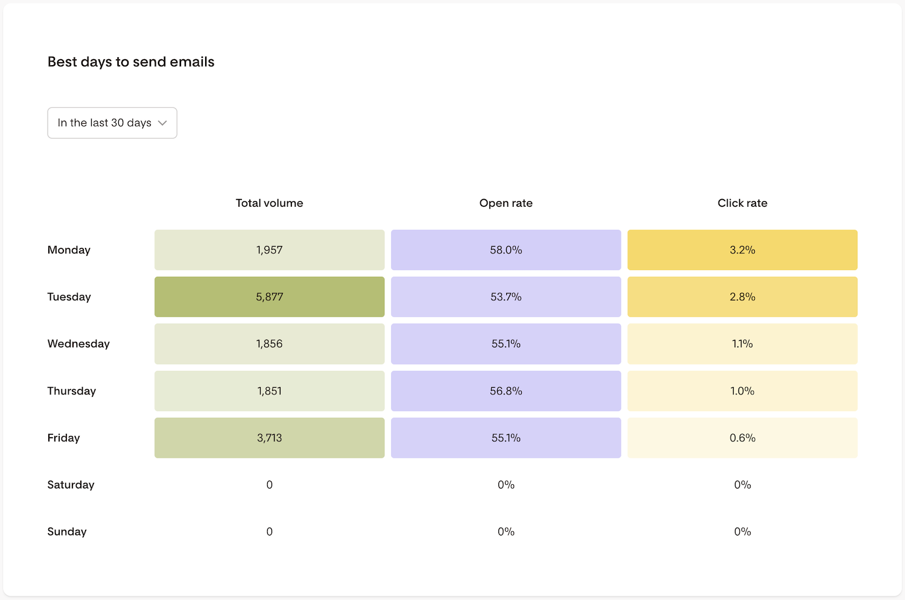Click the Saturday row label
Viewport: 905px width, 600px height.
(x=71, y=485)
